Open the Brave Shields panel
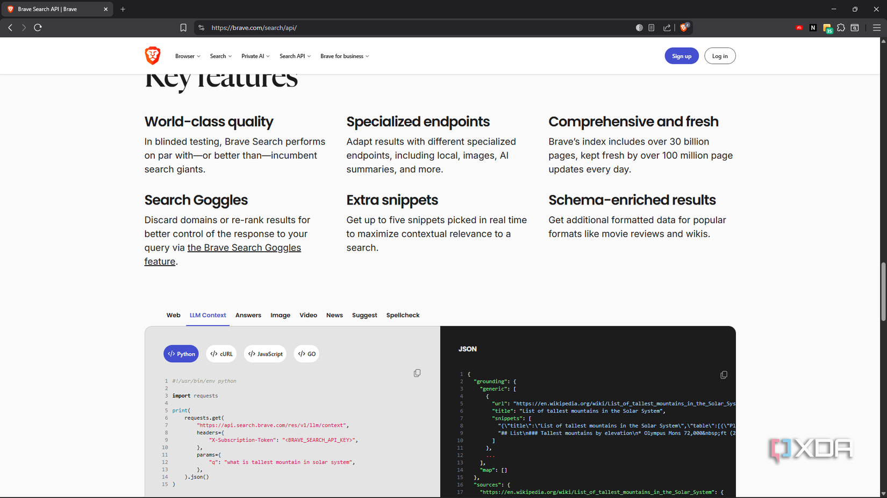 point(684,27)
